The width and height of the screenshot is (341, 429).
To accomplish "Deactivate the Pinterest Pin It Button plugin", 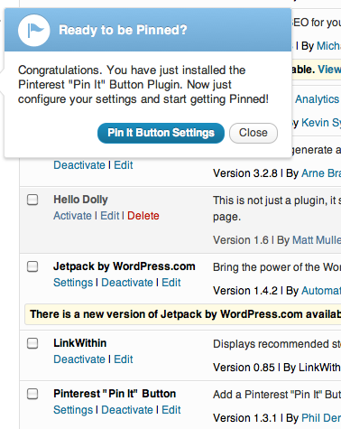I will [x=127, y=410].
